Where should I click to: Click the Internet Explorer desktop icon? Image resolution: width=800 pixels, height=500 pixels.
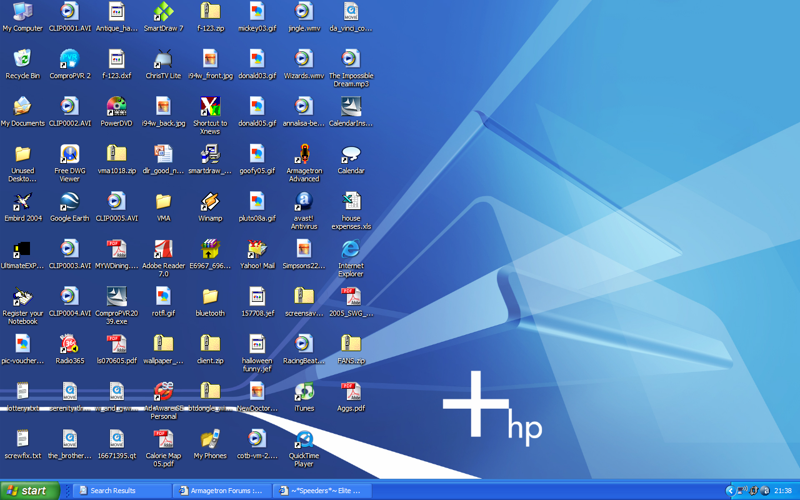point(351,250)
